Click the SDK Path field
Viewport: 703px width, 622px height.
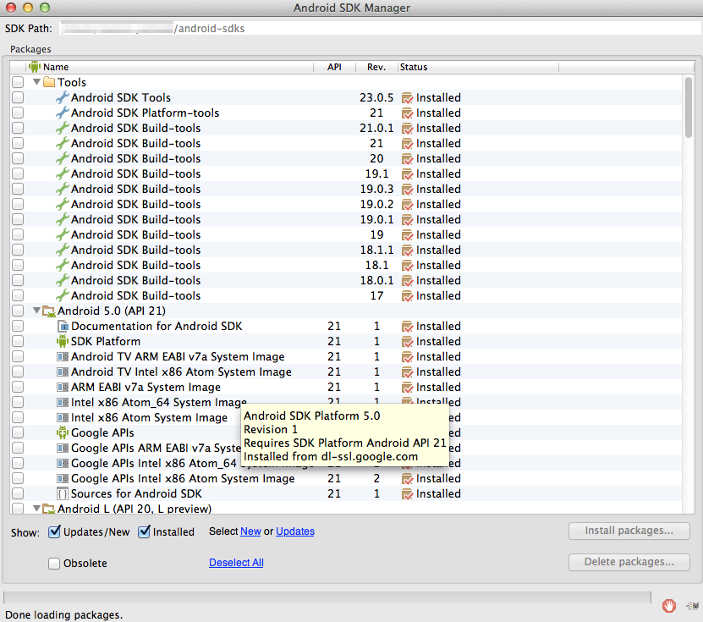tap(380, 28)
